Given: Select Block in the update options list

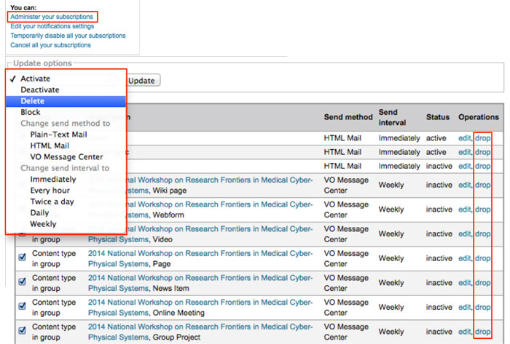Looking at the screenshot, I should point(31,113).
